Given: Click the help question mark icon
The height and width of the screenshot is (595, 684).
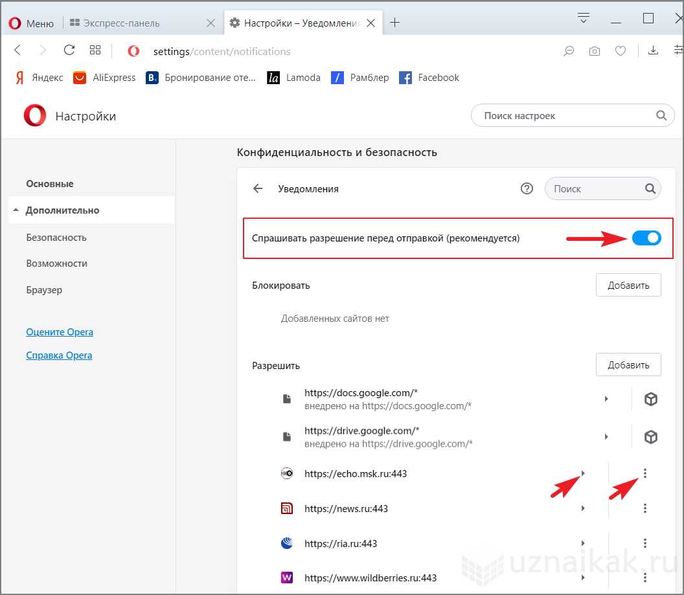Looking at the screenshot, I should click(x=527, y=188).
